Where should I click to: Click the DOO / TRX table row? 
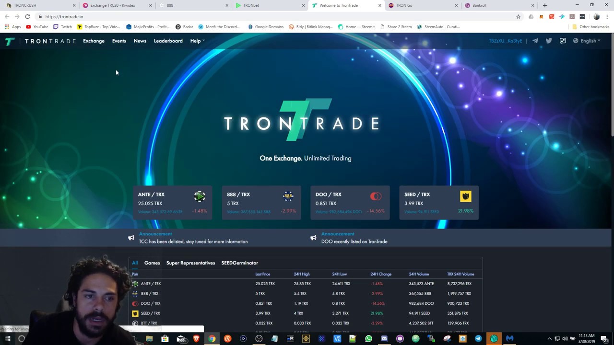coord(306,303)
